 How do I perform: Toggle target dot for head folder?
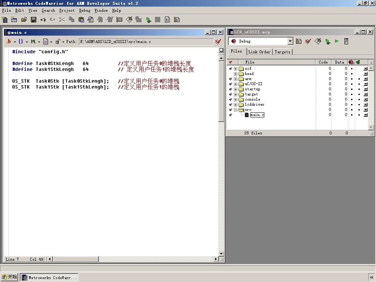coord(352,73)
